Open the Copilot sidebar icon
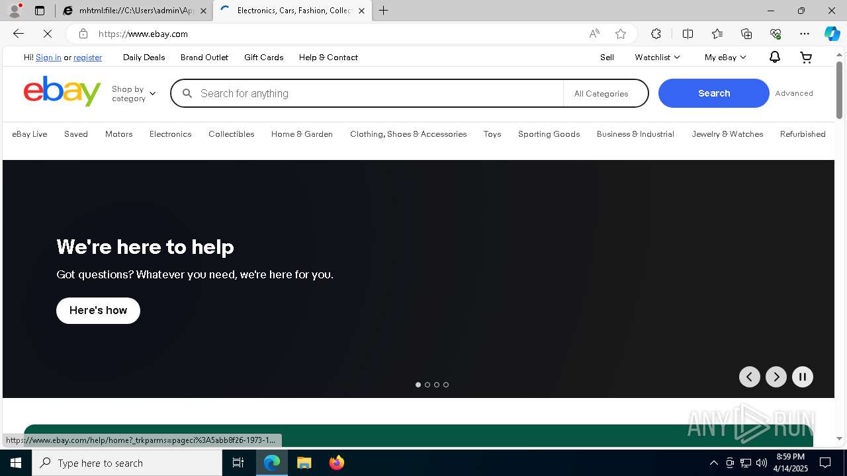Viewport: 847px width, 476px height. coord(832,34)
